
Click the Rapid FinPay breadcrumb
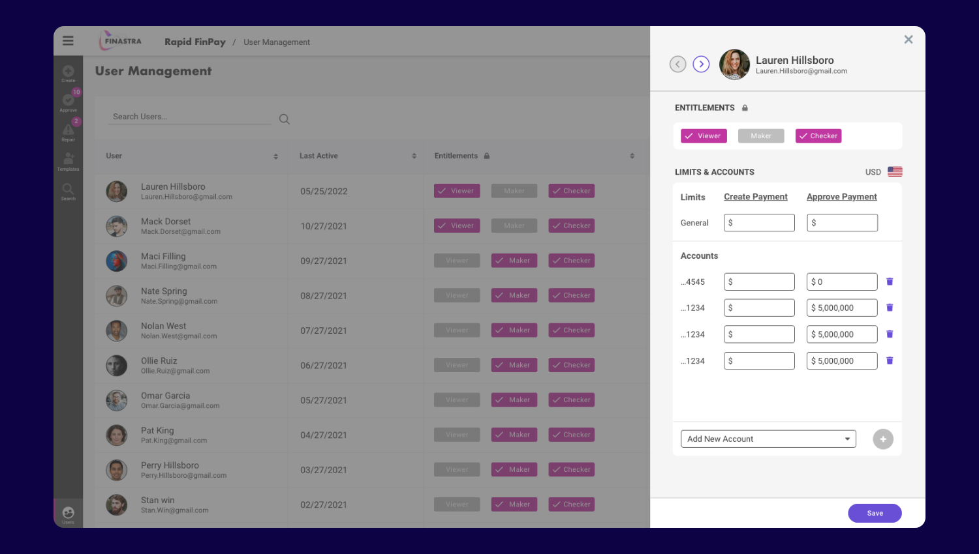[x=195, y=42]
